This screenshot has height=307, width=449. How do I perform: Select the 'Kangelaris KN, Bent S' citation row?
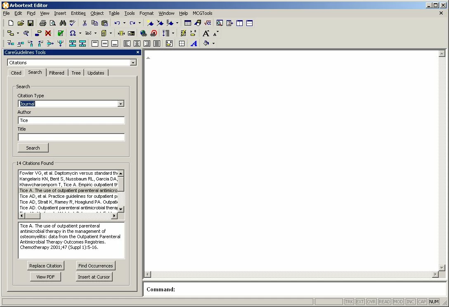coord(69,179)
